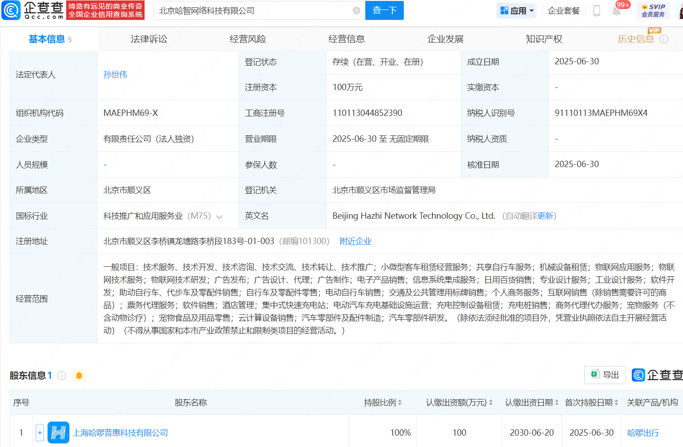Screen dimensions: 683x447
Task: Click the 100万元 registered capital value
Action: pos(348,87)
